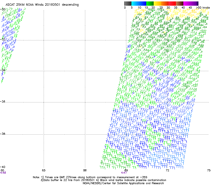Click the '-38' latitude axis label
This screenshot has width=211, height=185.
[3, 134]
